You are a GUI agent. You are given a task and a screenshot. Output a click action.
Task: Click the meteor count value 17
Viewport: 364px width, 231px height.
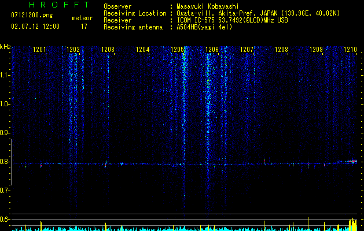(84, 27)
